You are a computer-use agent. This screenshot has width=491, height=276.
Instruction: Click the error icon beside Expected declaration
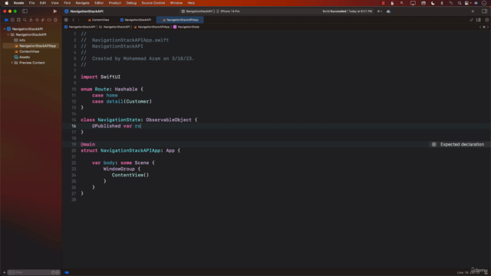[x=433, y=144]
